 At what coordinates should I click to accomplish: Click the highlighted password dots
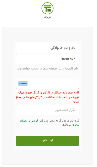coord(23,84)
